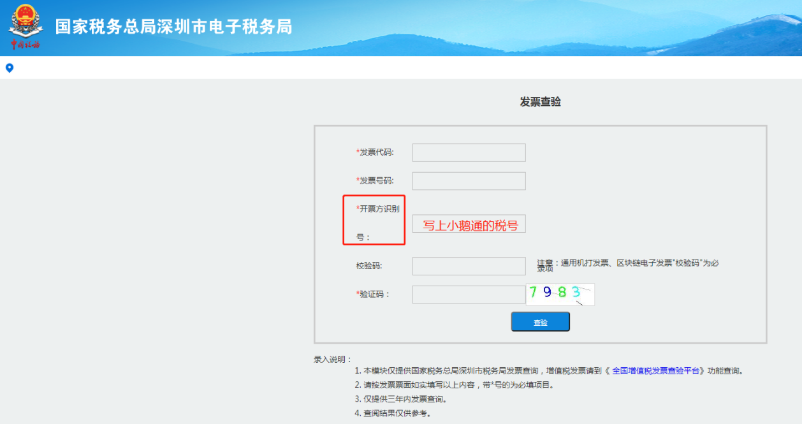
Task: Click the 发票代码 input field
Action: coord(469,152)
